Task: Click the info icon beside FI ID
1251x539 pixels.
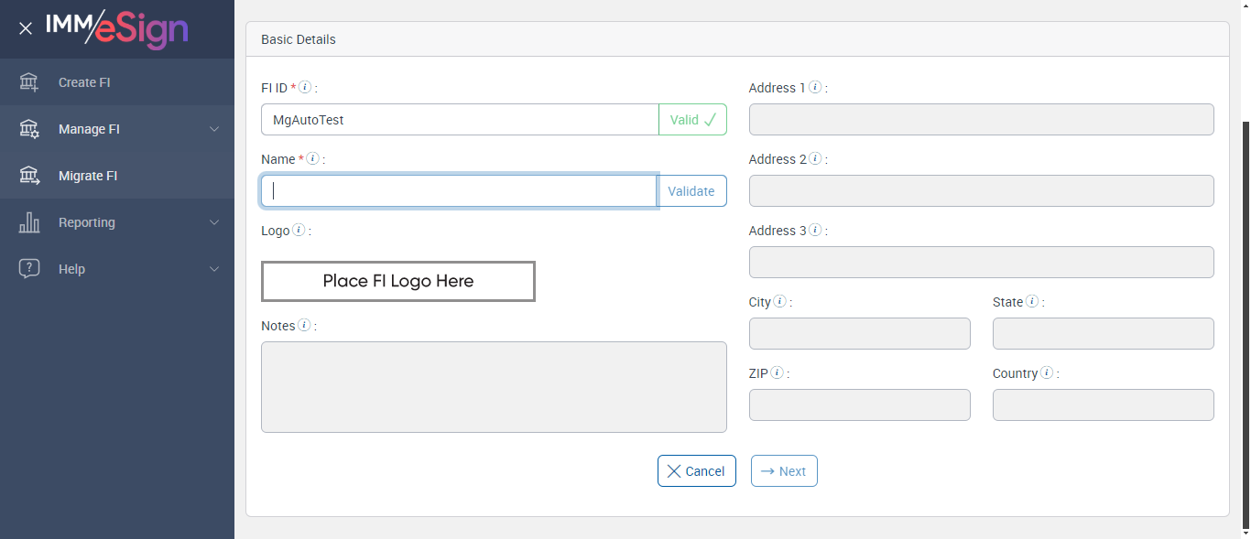Action: pos(305,88)
